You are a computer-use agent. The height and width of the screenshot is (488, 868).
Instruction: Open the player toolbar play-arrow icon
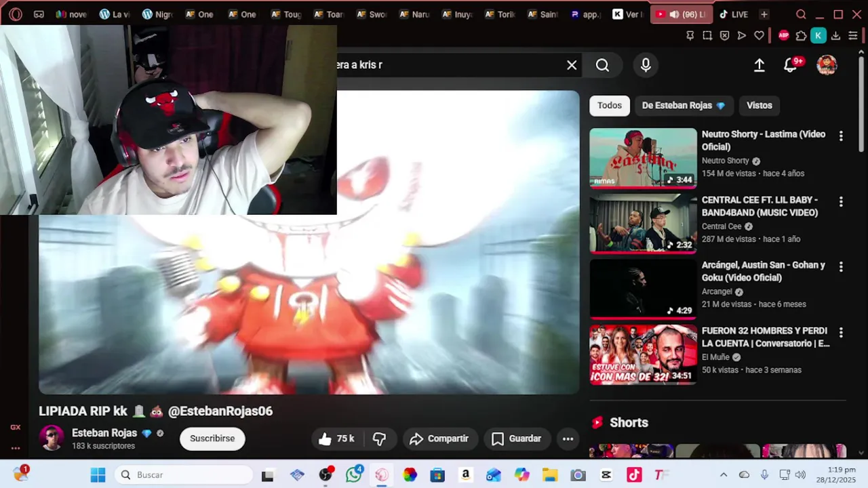coord(742,36)
